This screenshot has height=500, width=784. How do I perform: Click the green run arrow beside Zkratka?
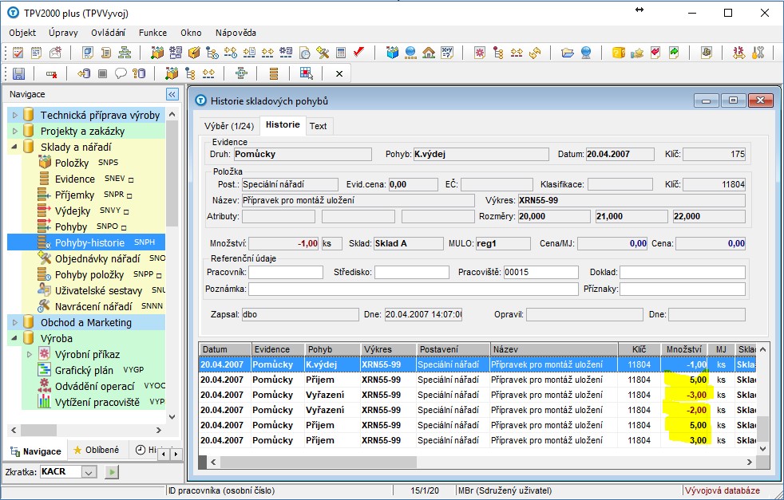112,472
